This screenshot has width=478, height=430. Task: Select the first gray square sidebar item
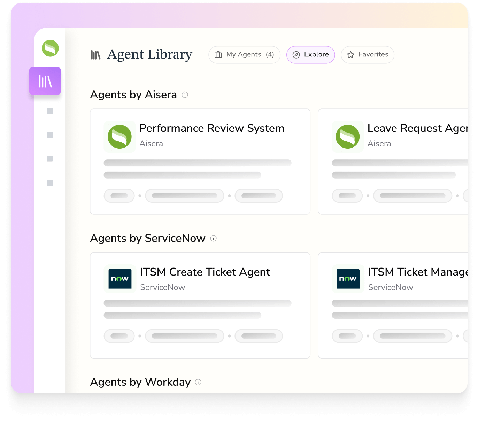point(50,111)
